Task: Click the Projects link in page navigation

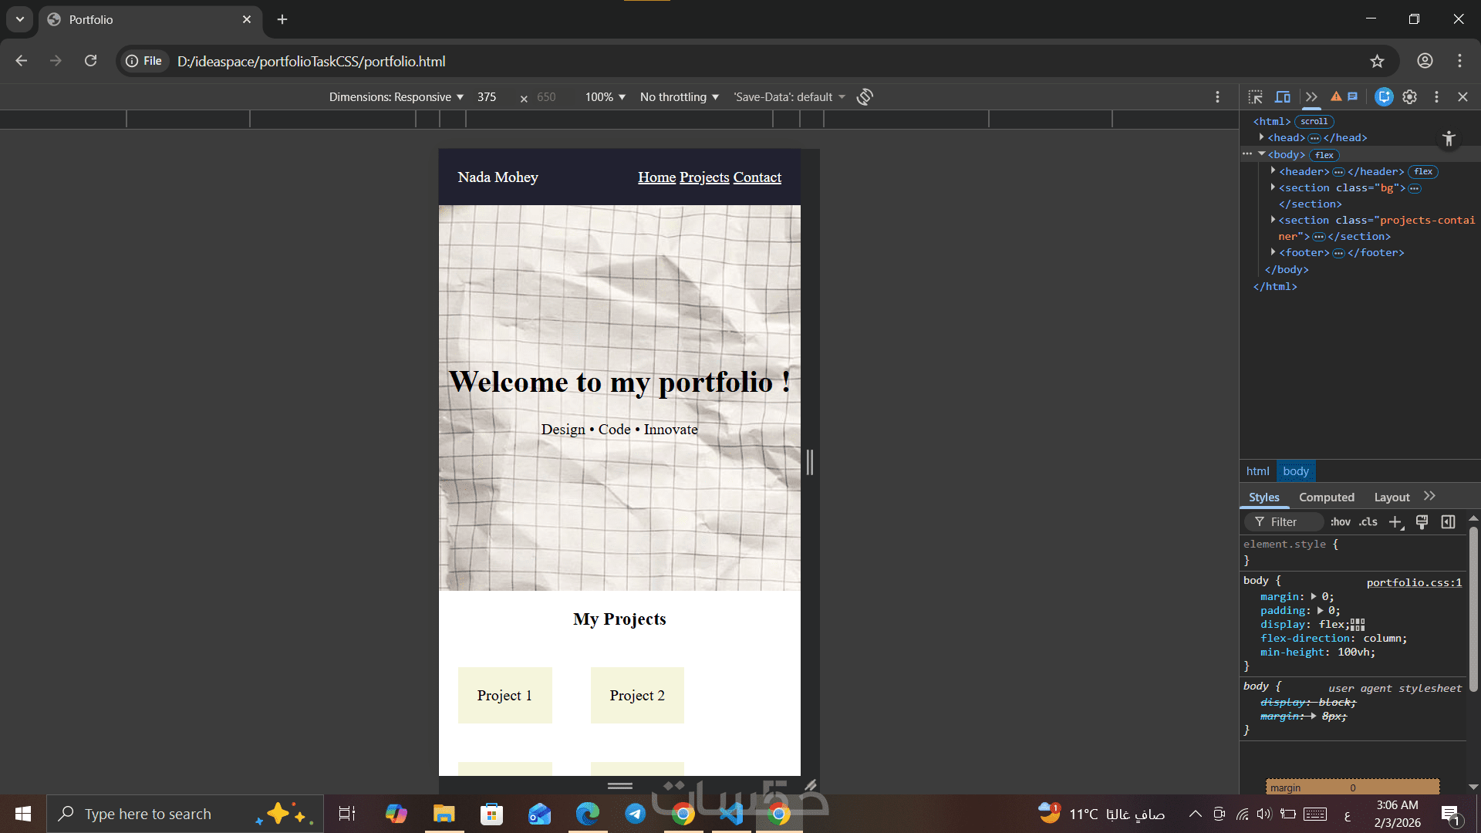Action: click(x=703, y=177)
